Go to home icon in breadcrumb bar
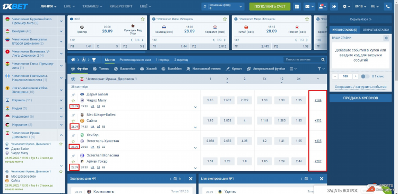The image size is (398, 194). (73, 60)
